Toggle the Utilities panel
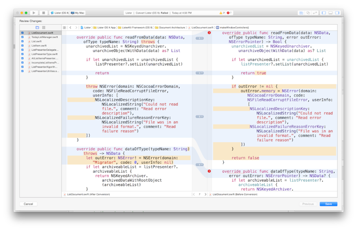 coord(337,13)
